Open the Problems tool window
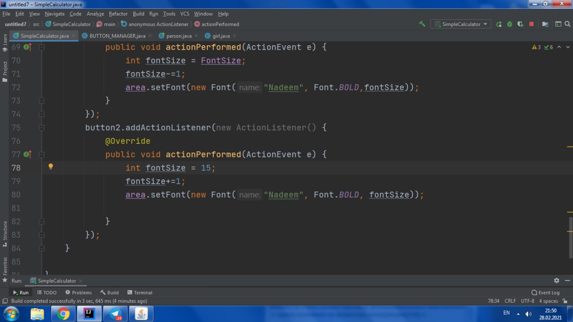Viewport: 573px width, 322px height. point(78,292)
